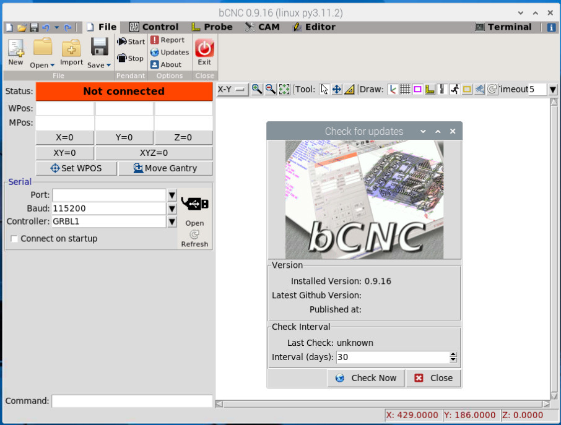Switch to the Editor tab
The width and height of the screenshot is (561, 425).
[314, 27]
